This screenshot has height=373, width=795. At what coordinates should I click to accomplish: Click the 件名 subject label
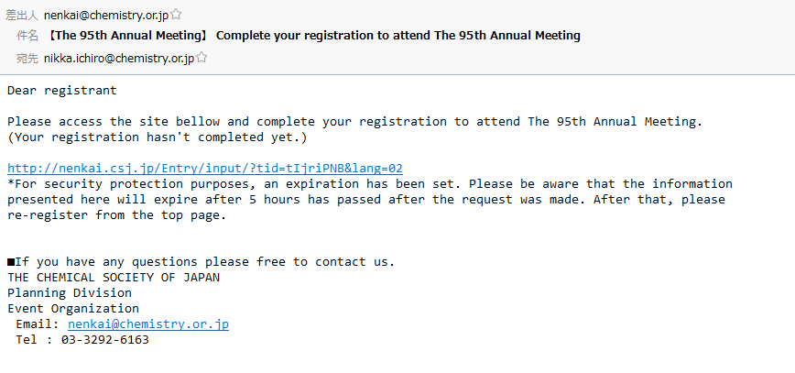coord(27,36)
